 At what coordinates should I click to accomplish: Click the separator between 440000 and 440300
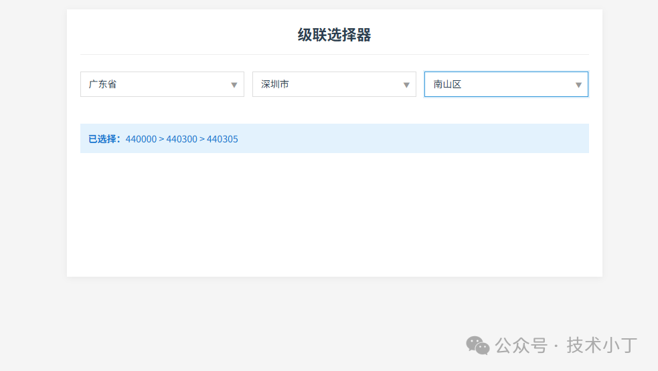(x=161, y=139)
